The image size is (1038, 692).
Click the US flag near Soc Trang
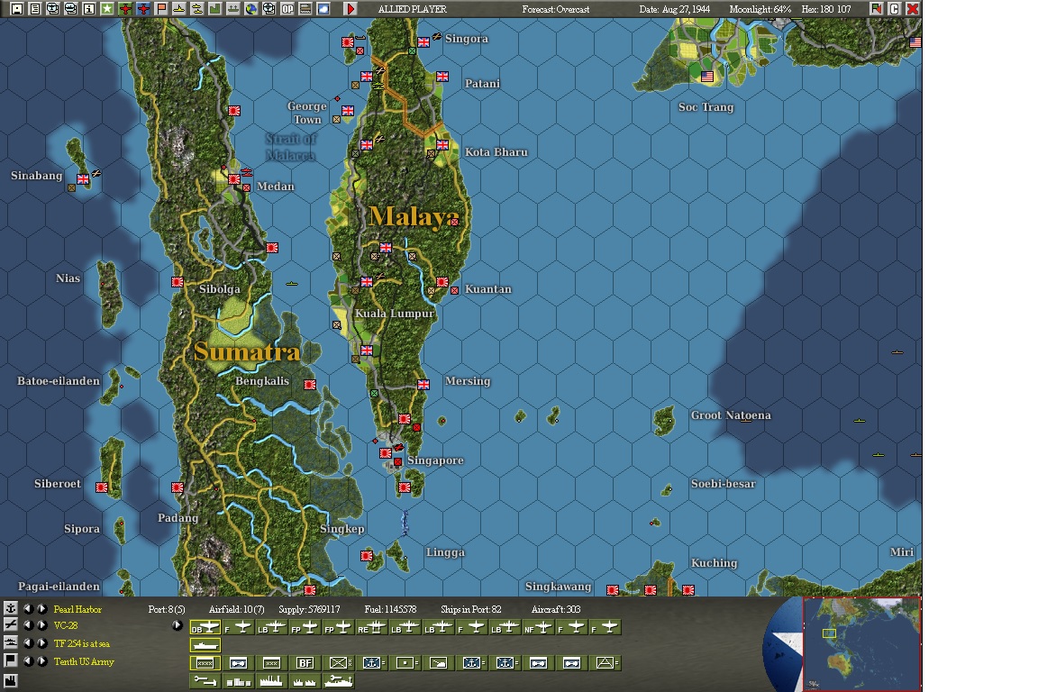point(707,77)
